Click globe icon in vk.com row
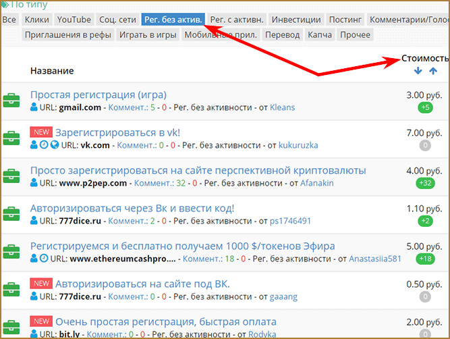This screenshot has height=339, width=450. pyautogui.click(x=55, y=145)
